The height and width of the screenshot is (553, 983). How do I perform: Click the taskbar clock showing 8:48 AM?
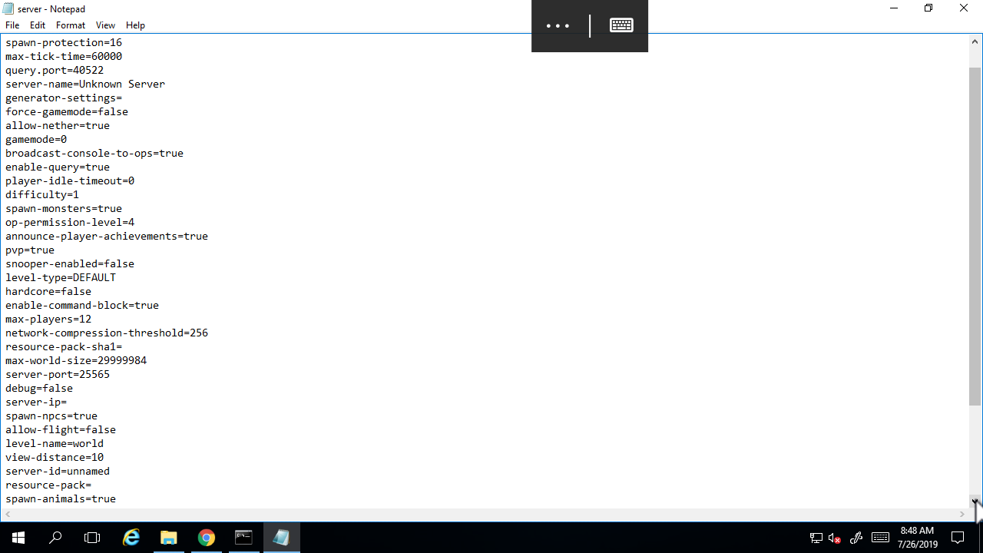917,538
